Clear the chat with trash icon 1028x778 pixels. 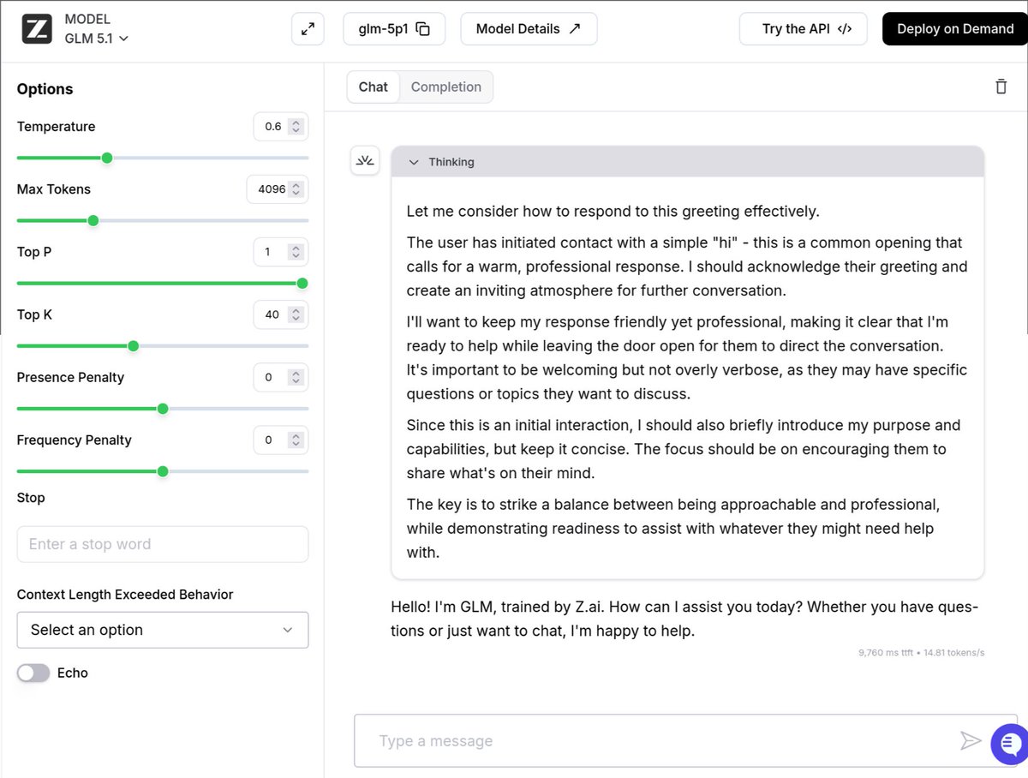1001,87
